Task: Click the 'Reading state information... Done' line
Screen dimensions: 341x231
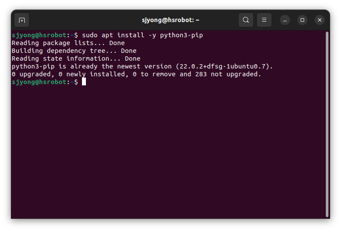Action: 76,59
